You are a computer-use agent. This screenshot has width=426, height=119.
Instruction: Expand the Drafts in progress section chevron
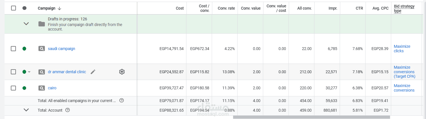pos(26,24)
